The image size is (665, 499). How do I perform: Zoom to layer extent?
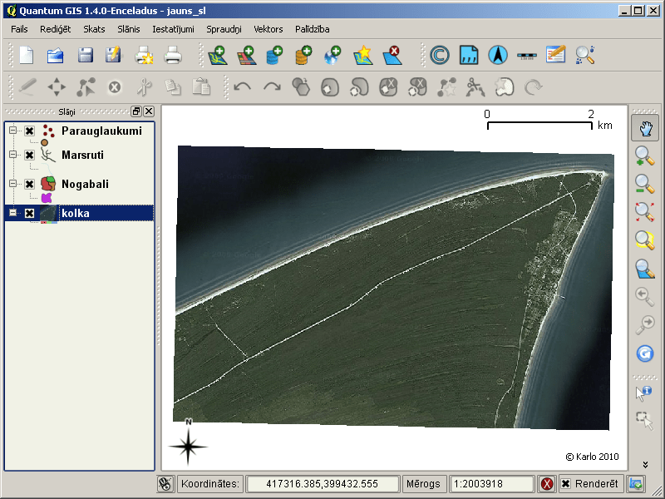tap(645, 269)
